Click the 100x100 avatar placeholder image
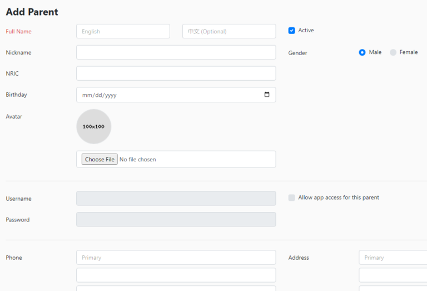Viewport: 427px width, 291px height. 93,126
